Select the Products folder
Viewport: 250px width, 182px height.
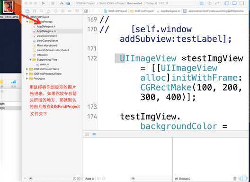click(37, 79)
